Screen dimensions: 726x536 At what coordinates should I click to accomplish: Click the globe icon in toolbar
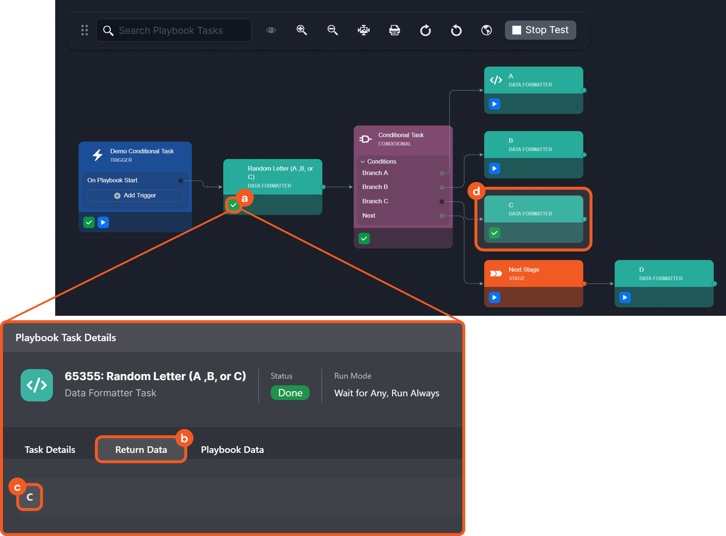click(486, 30)
